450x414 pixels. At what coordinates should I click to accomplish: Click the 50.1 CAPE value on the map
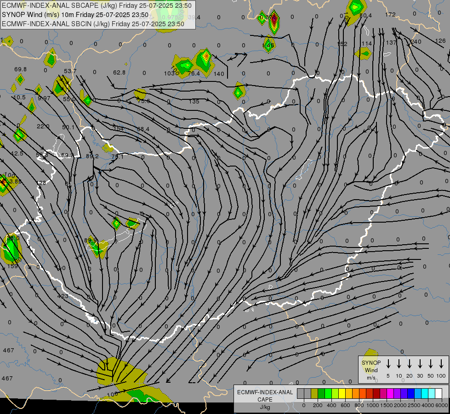pyautogui.click(x=68, y=127)
